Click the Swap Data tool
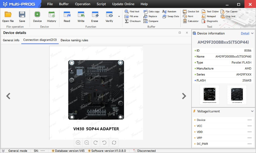 171,16
